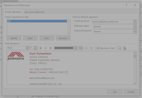
Task: Click the font color swatch
Action: tap(64, 48)
